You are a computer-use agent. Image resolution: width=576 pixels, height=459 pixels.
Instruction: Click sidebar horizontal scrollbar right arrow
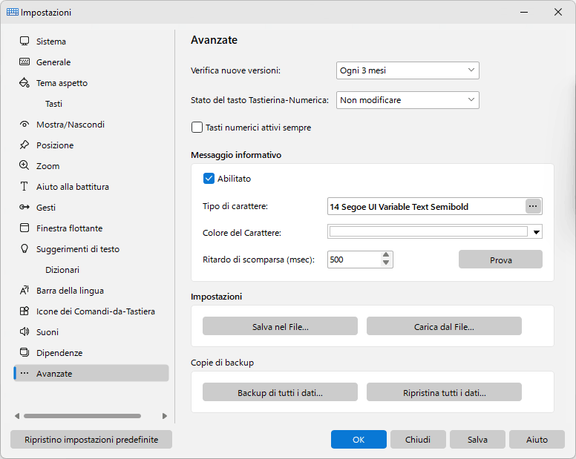(165, 416)
